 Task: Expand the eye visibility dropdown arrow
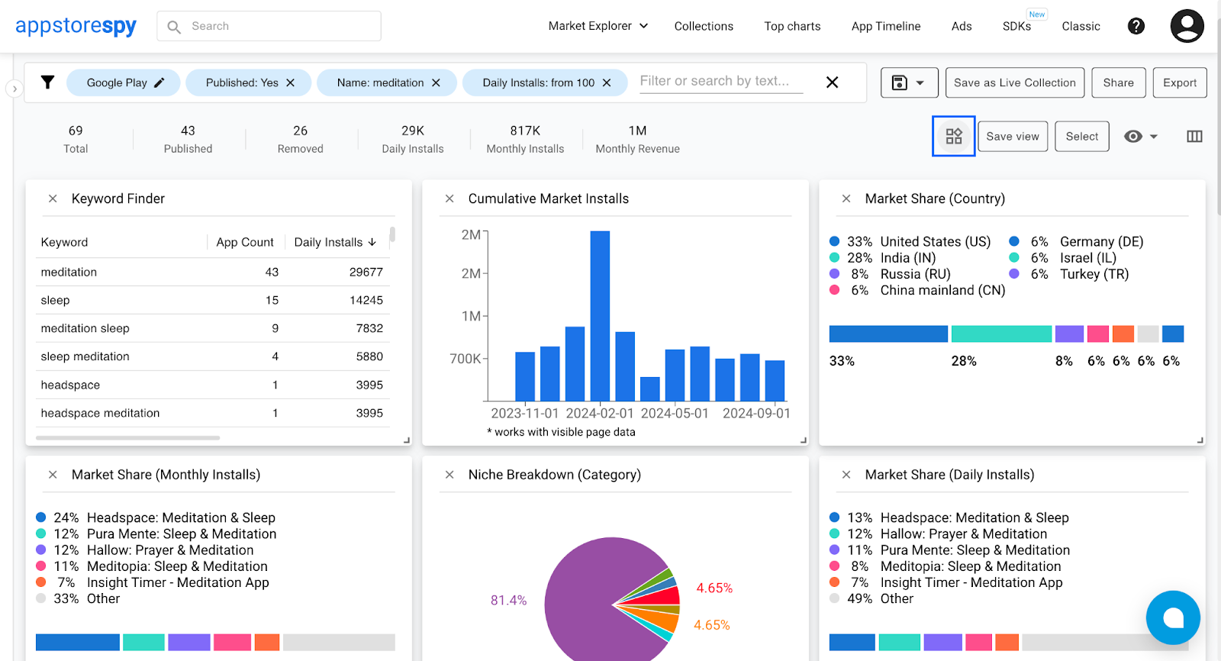click(1154, 137)
